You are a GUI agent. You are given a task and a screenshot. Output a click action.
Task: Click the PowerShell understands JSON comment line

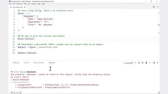pyautogui.click(x=60, y=44)
